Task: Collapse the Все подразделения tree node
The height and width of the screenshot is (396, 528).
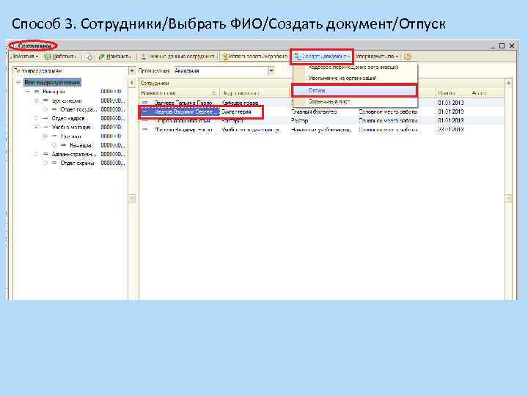Action: tap(18, 82)
